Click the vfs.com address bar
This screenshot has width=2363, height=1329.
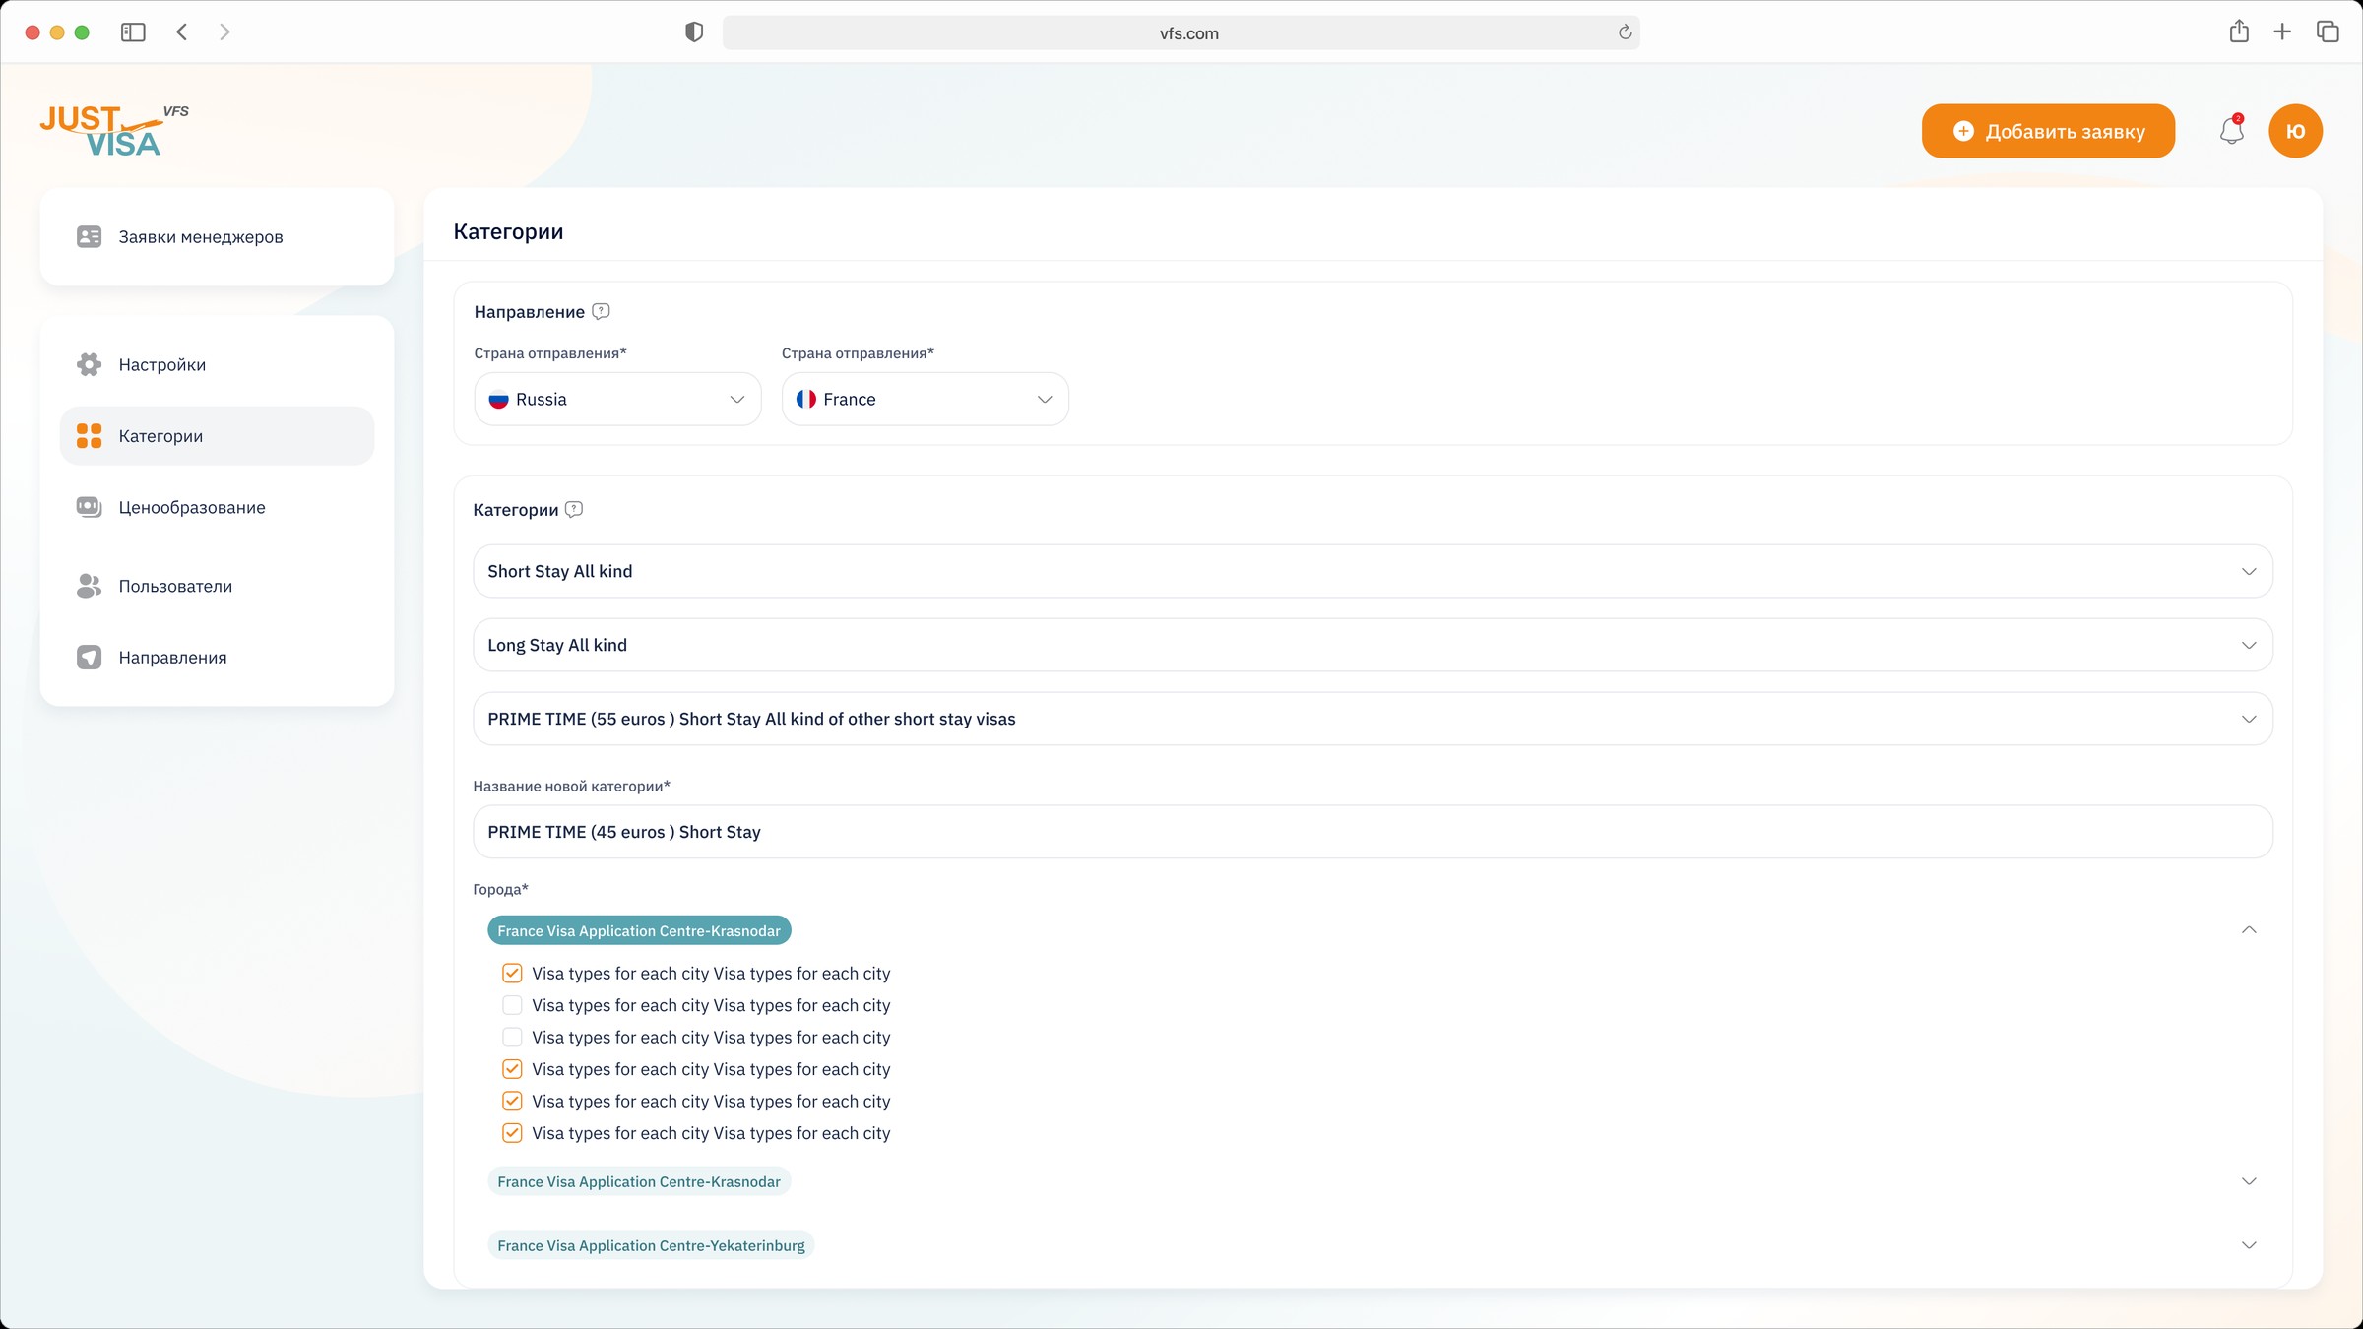pos(1181,32)
